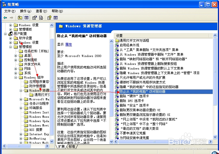Click the folder icon beside 终端服务
Viewport: 219px width, 154px height.
click(26, 108)
